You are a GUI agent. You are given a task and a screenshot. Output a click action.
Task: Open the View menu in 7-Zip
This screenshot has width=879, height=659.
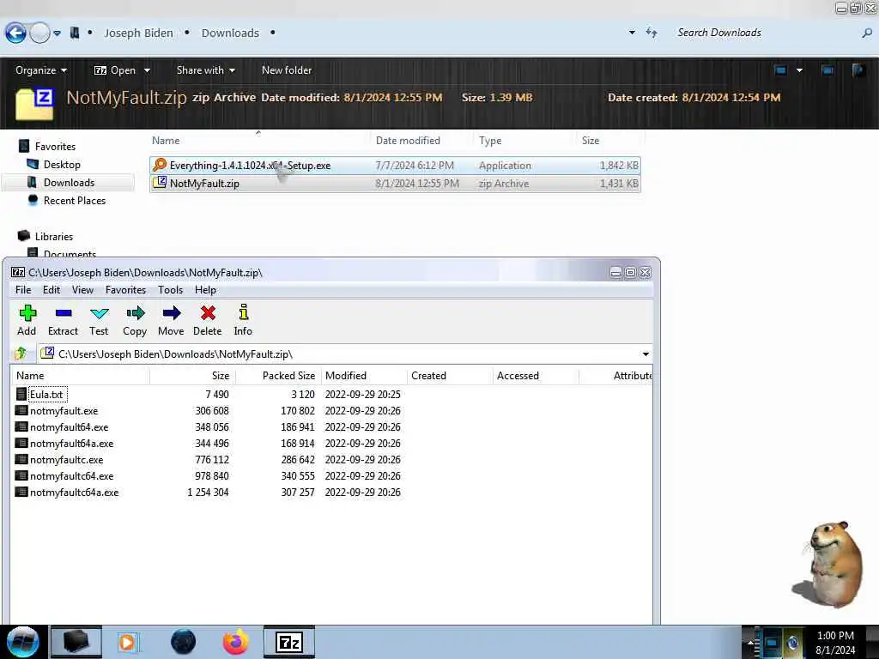82,290
